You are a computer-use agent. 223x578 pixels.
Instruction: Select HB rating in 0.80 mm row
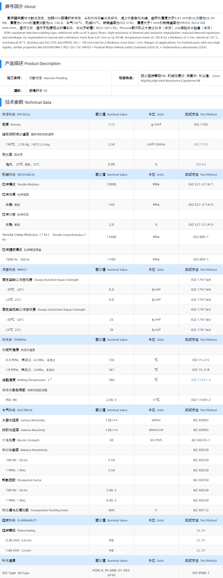[111, 540]
